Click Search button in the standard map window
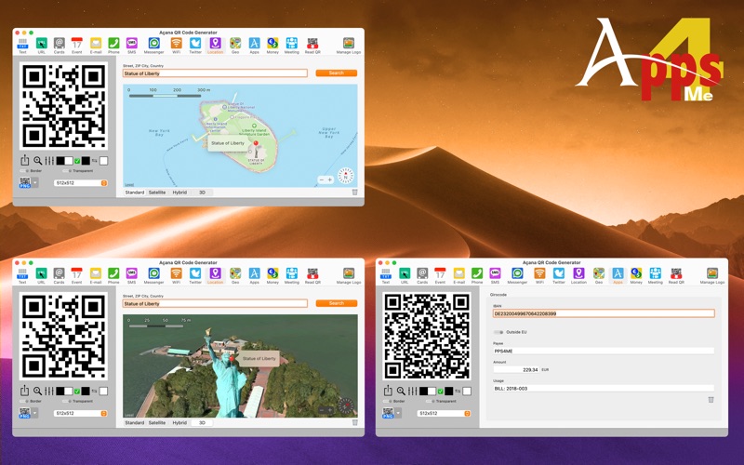Image resolution: width=744 pixels, height=465 pixels. click(x=337, y=73)
